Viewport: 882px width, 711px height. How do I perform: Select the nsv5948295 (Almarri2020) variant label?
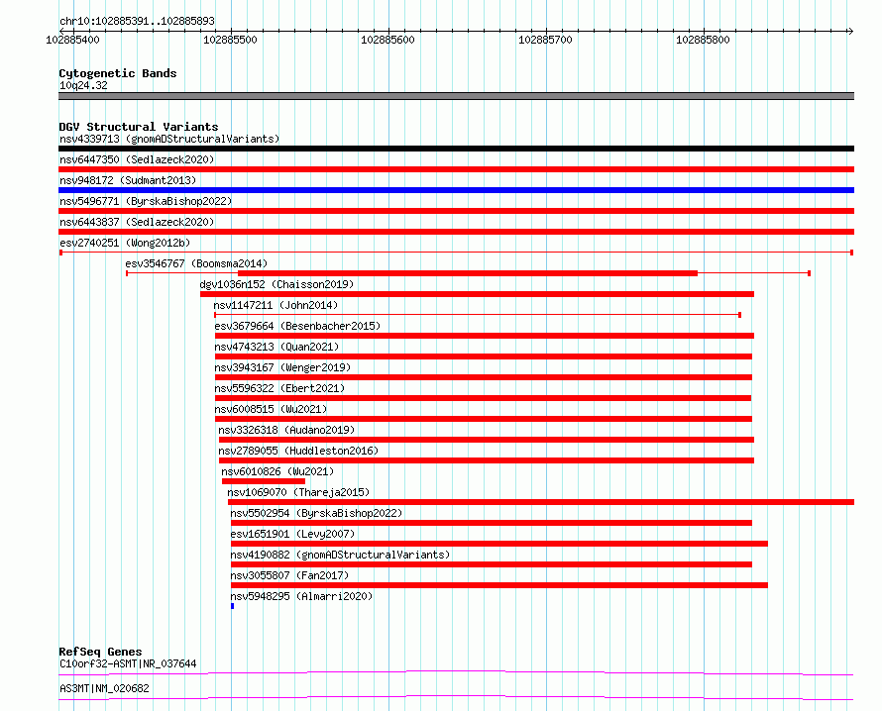pos(301,596)
